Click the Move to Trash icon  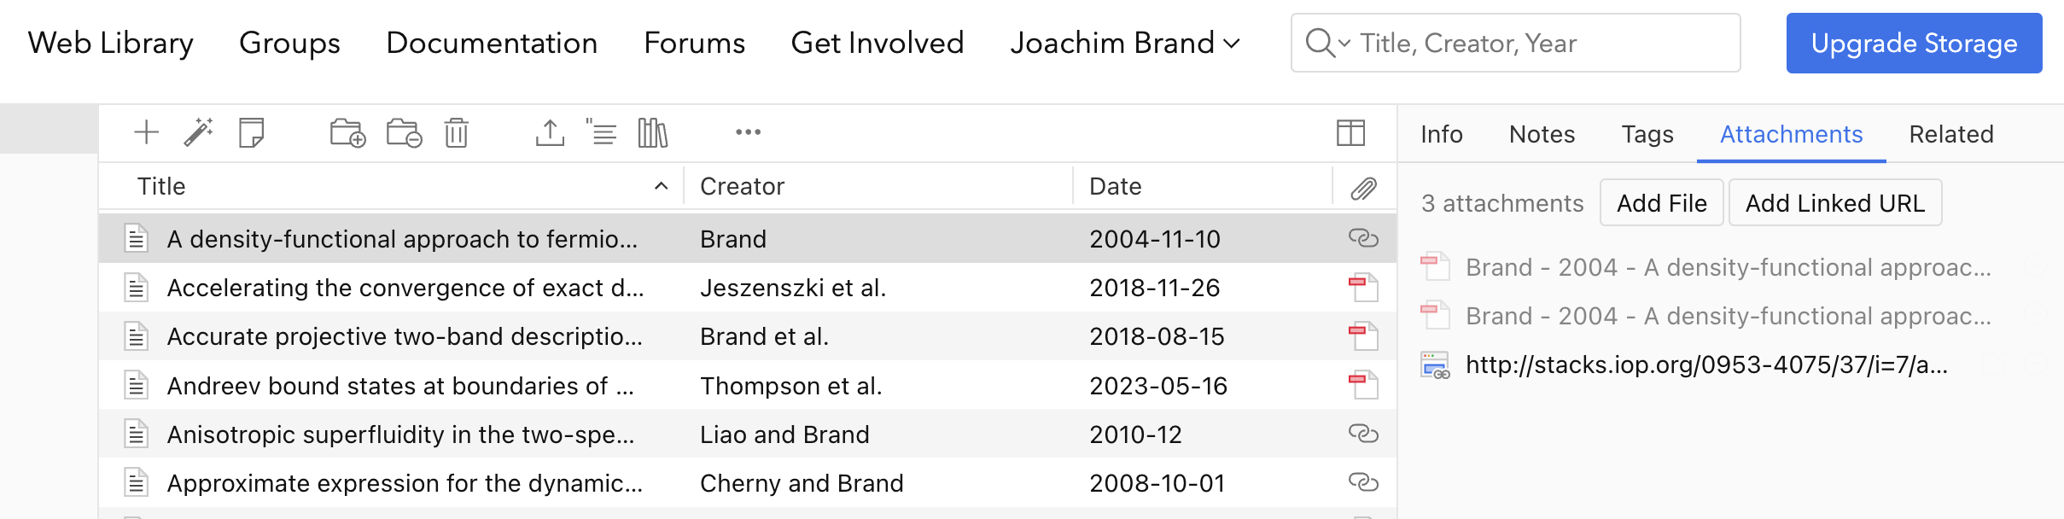457,133
